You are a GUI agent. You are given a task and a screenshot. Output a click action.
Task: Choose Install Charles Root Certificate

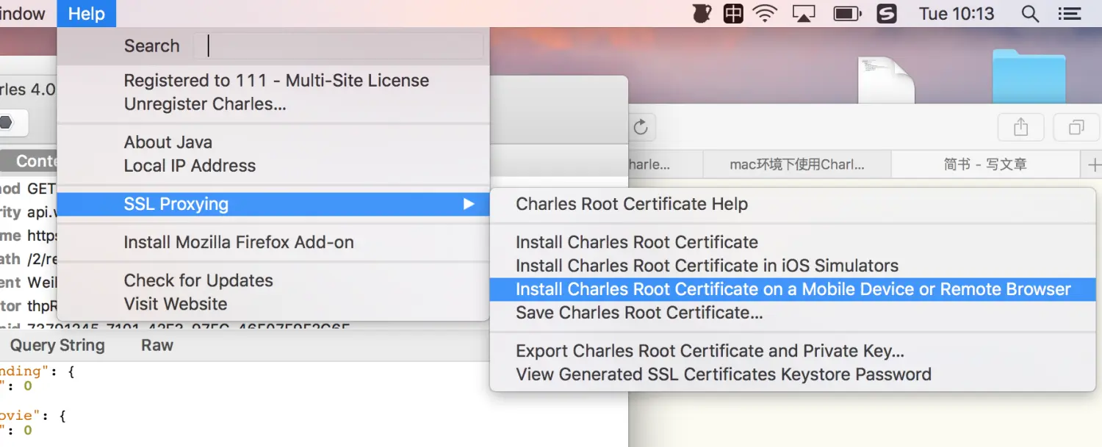[x=637, y=242]
